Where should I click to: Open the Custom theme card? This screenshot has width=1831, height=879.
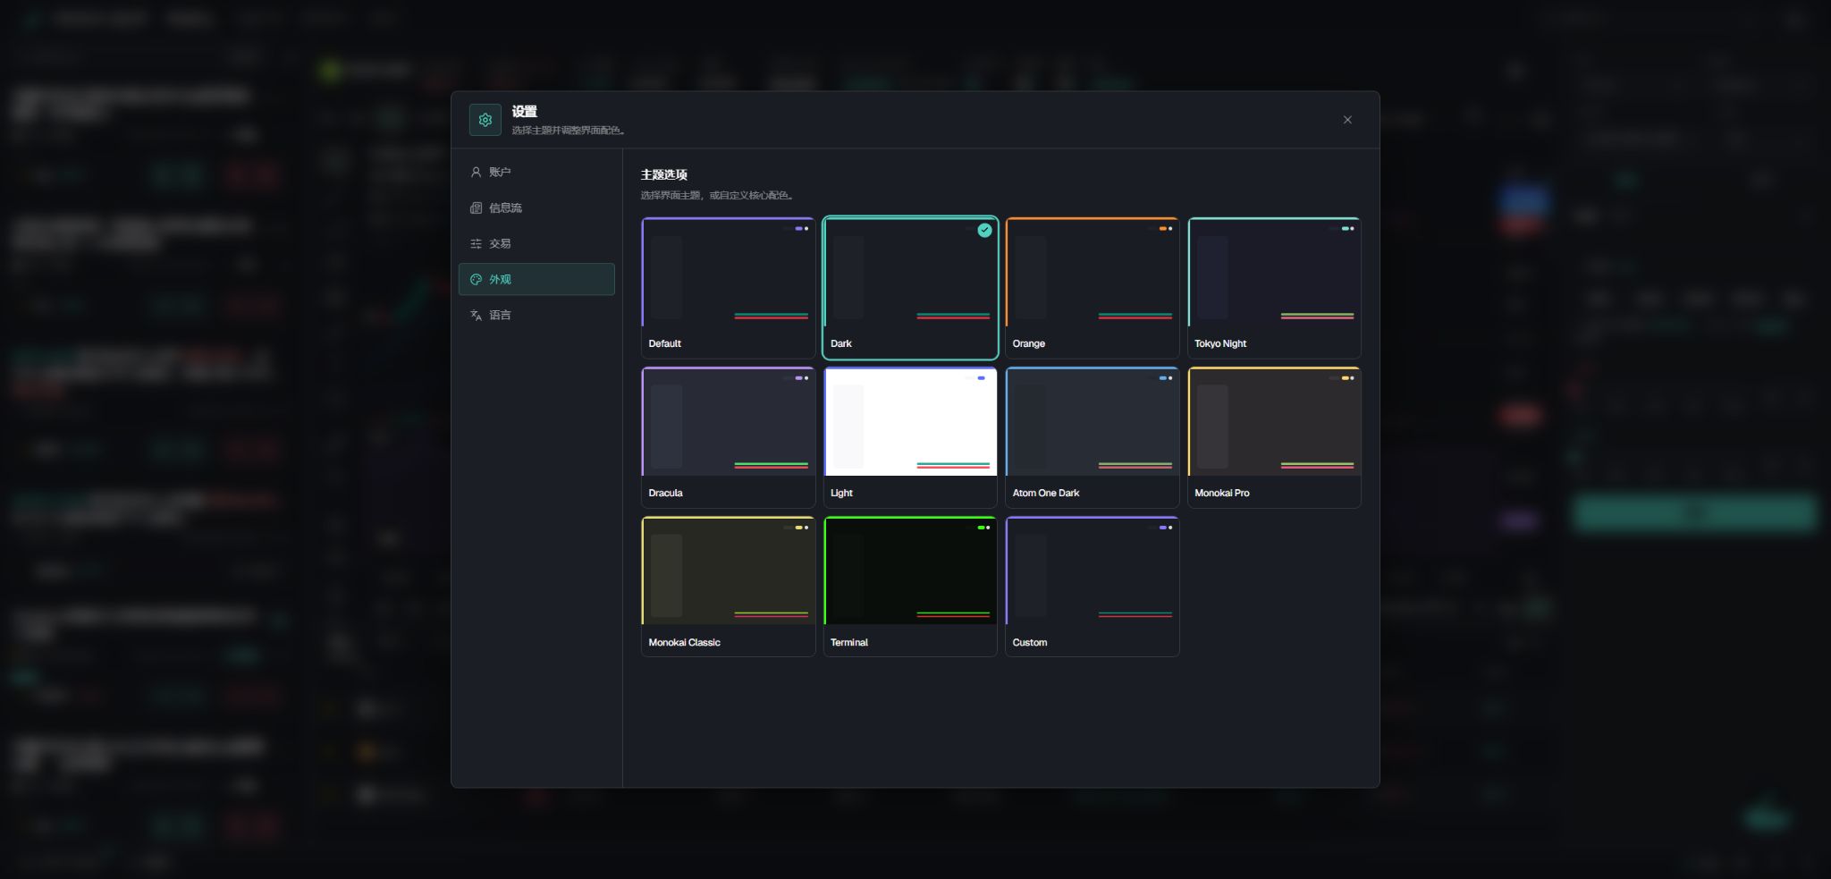click(1092, 587)
